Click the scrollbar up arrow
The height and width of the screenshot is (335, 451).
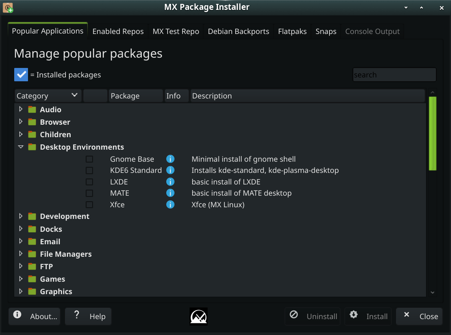[x=432, y=92]
